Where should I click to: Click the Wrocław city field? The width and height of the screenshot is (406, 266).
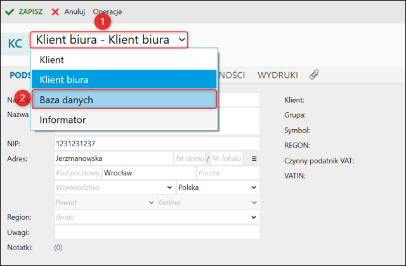tap(149, 173)
